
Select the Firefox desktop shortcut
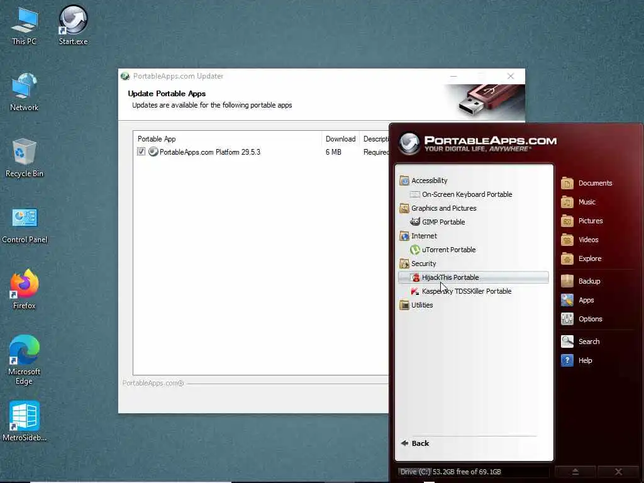pyautogui.click(x=25, y=289)
